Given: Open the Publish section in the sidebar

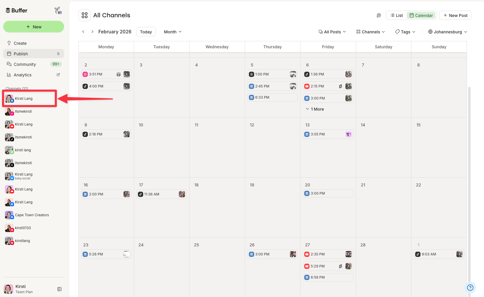Looking at the screenshot, I should 20,54.
